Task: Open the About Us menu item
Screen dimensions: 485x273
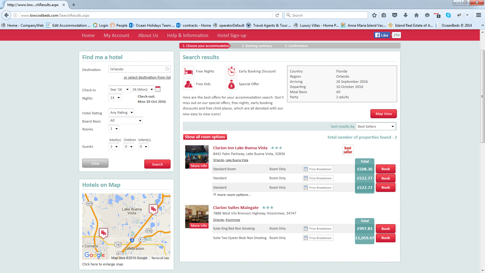Action: (148, 35)
